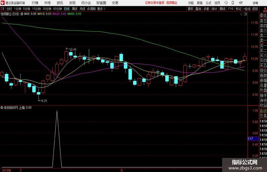Click the MA20: 9.65 label

[59, 14]
